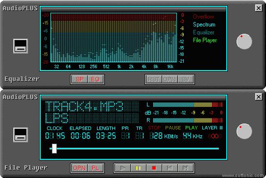Toggle the EQ equalizer button
This screenshot has width=266, height=178.
click(95, 79)
